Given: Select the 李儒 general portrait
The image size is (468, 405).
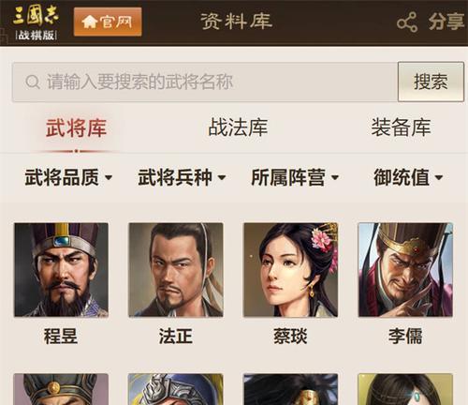Looking at the screenshot, I should (405, 270).
